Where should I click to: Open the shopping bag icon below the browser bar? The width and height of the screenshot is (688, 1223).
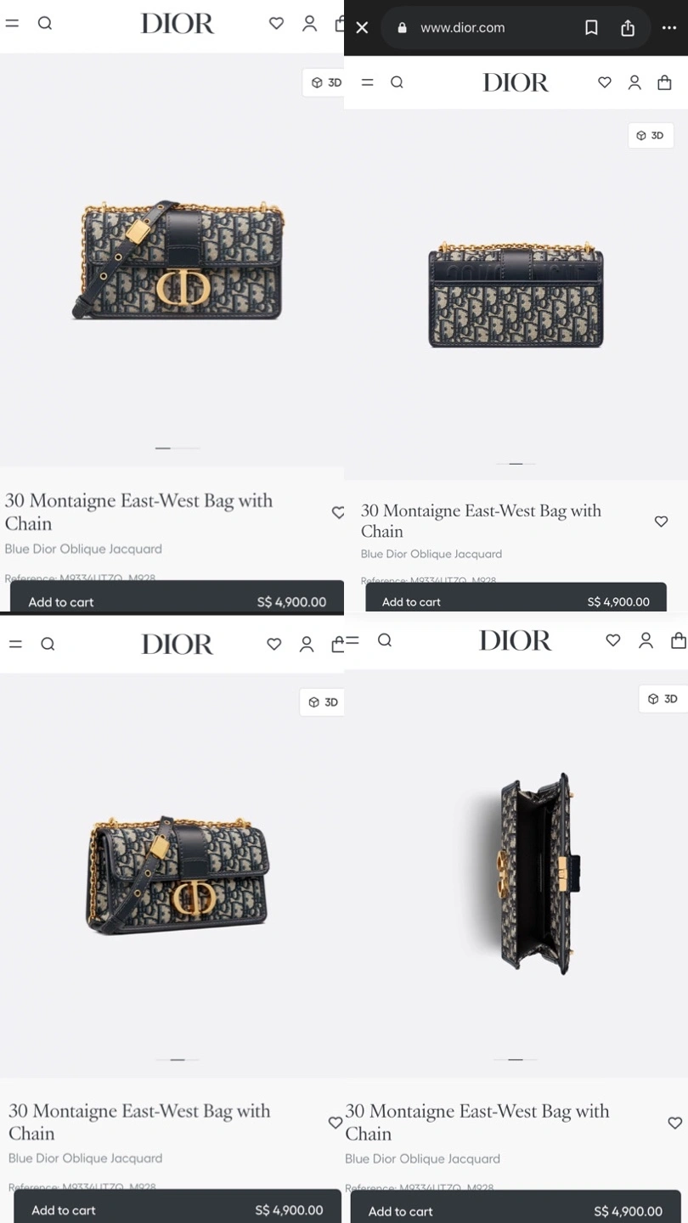coord(664,82)
